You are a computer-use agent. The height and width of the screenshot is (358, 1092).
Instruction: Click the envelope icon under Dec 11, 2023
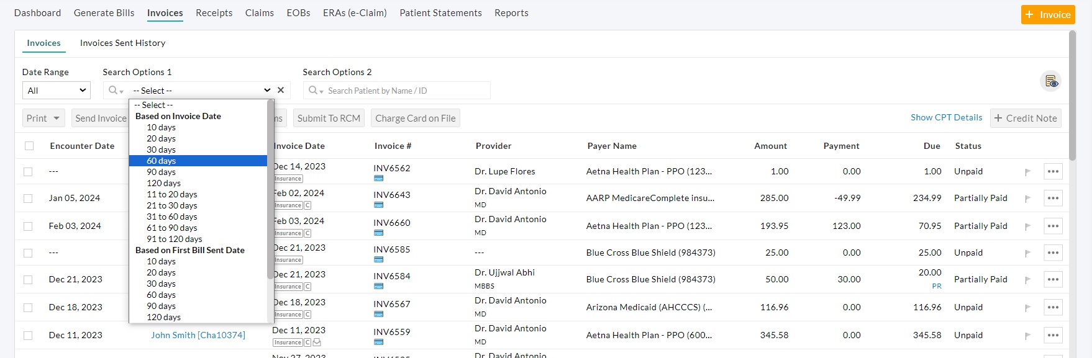click(x=317, y=342)
